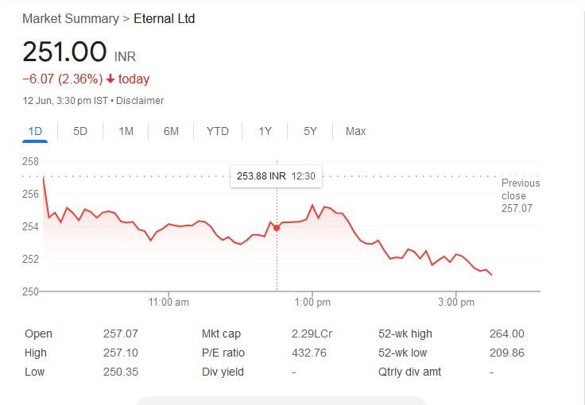Switch to the 5D chart tab
This screenshot has width=585, height=405.
click(x=80, y=131)
